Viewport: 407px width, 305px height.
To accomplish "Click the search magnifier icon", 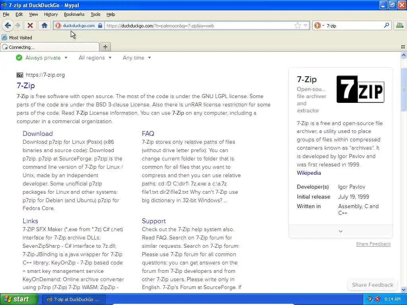I will [386, 25].
